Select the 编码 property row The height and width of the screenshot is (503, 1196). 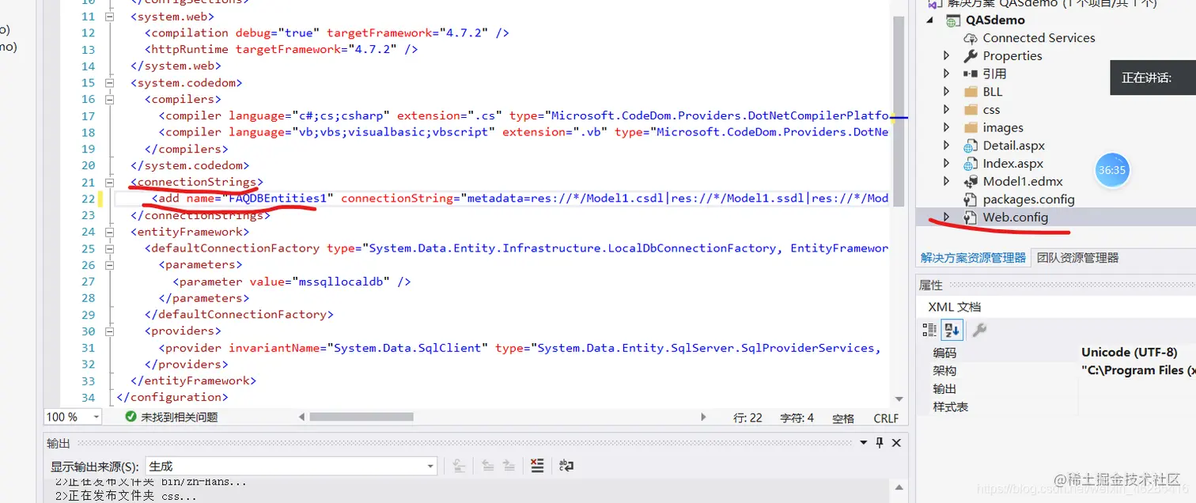click(1056, 353)
